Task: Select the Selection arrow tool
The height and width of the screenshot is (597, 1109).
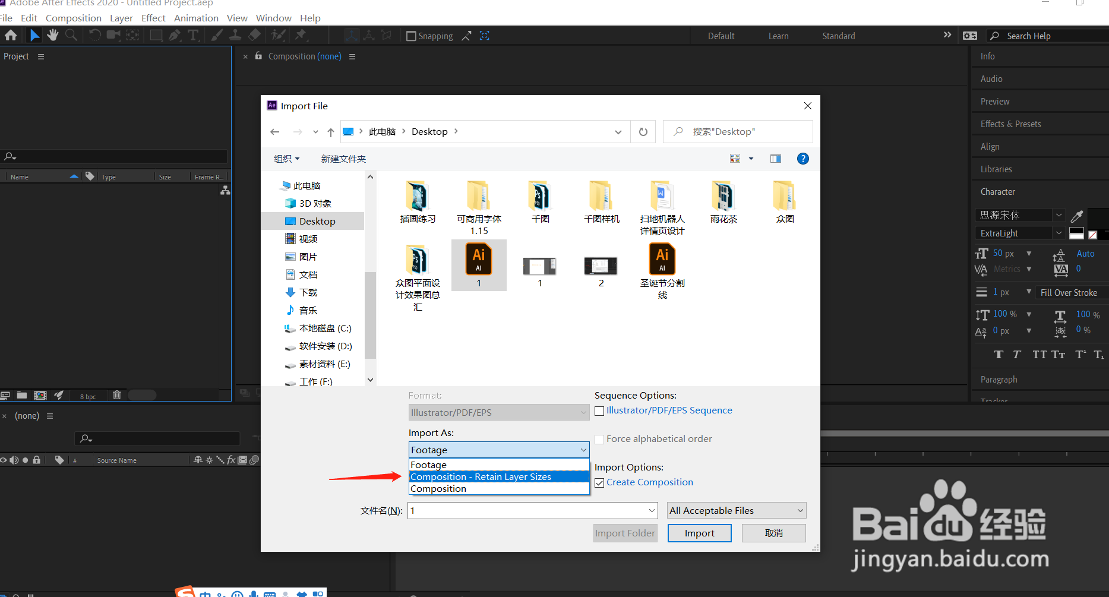Action: pyautogui.click(x=34, y=36)
